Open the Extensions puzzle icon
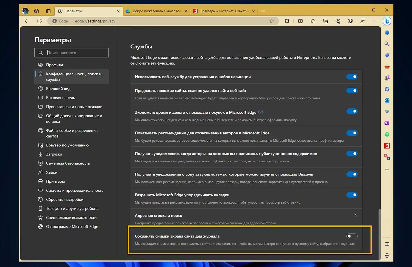 click(287, 21)
